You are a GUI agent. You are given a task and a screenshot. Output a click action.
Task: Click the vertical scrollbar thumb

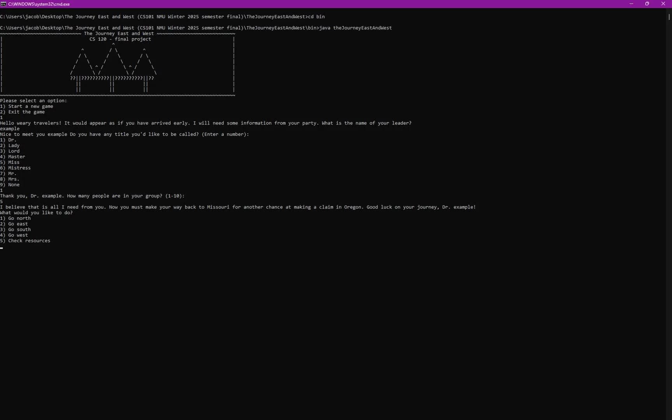[669, 17]
